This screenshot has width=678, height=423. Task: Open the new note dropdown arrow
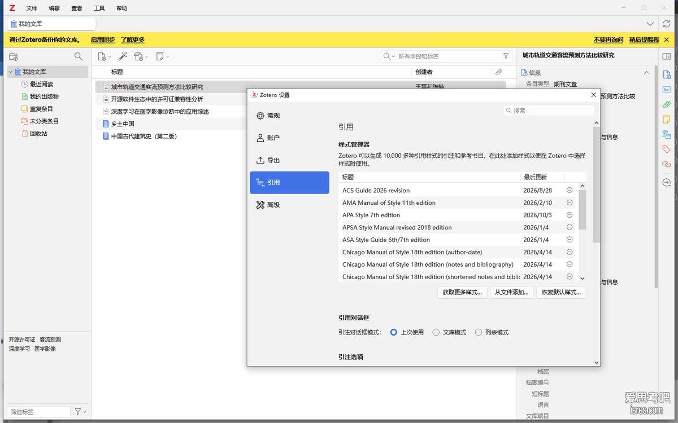click(x=168, y=56)
